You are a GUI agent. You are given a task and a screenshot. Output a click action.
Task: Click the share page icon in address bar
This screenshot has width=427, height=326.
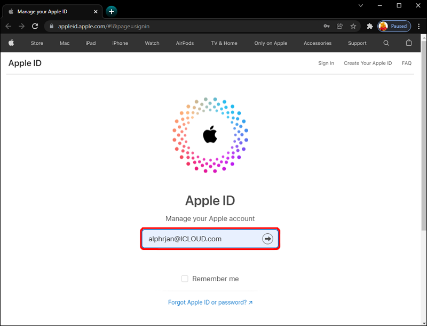coord(339,26)
